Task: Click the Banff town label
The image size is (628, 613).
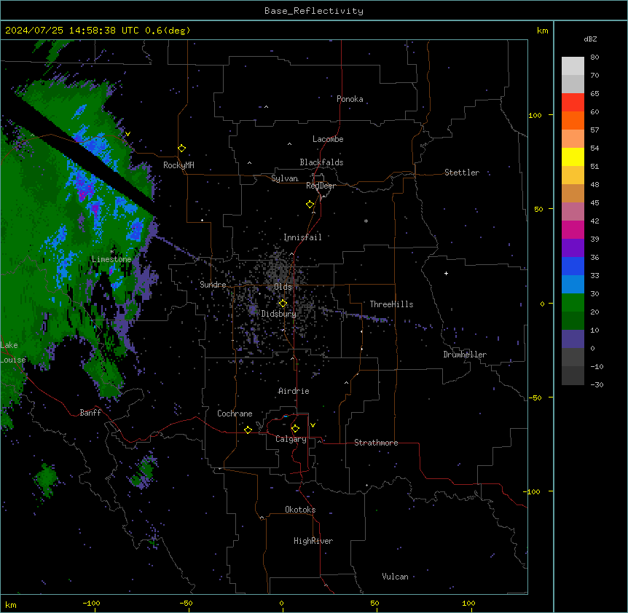Action: 90,413
